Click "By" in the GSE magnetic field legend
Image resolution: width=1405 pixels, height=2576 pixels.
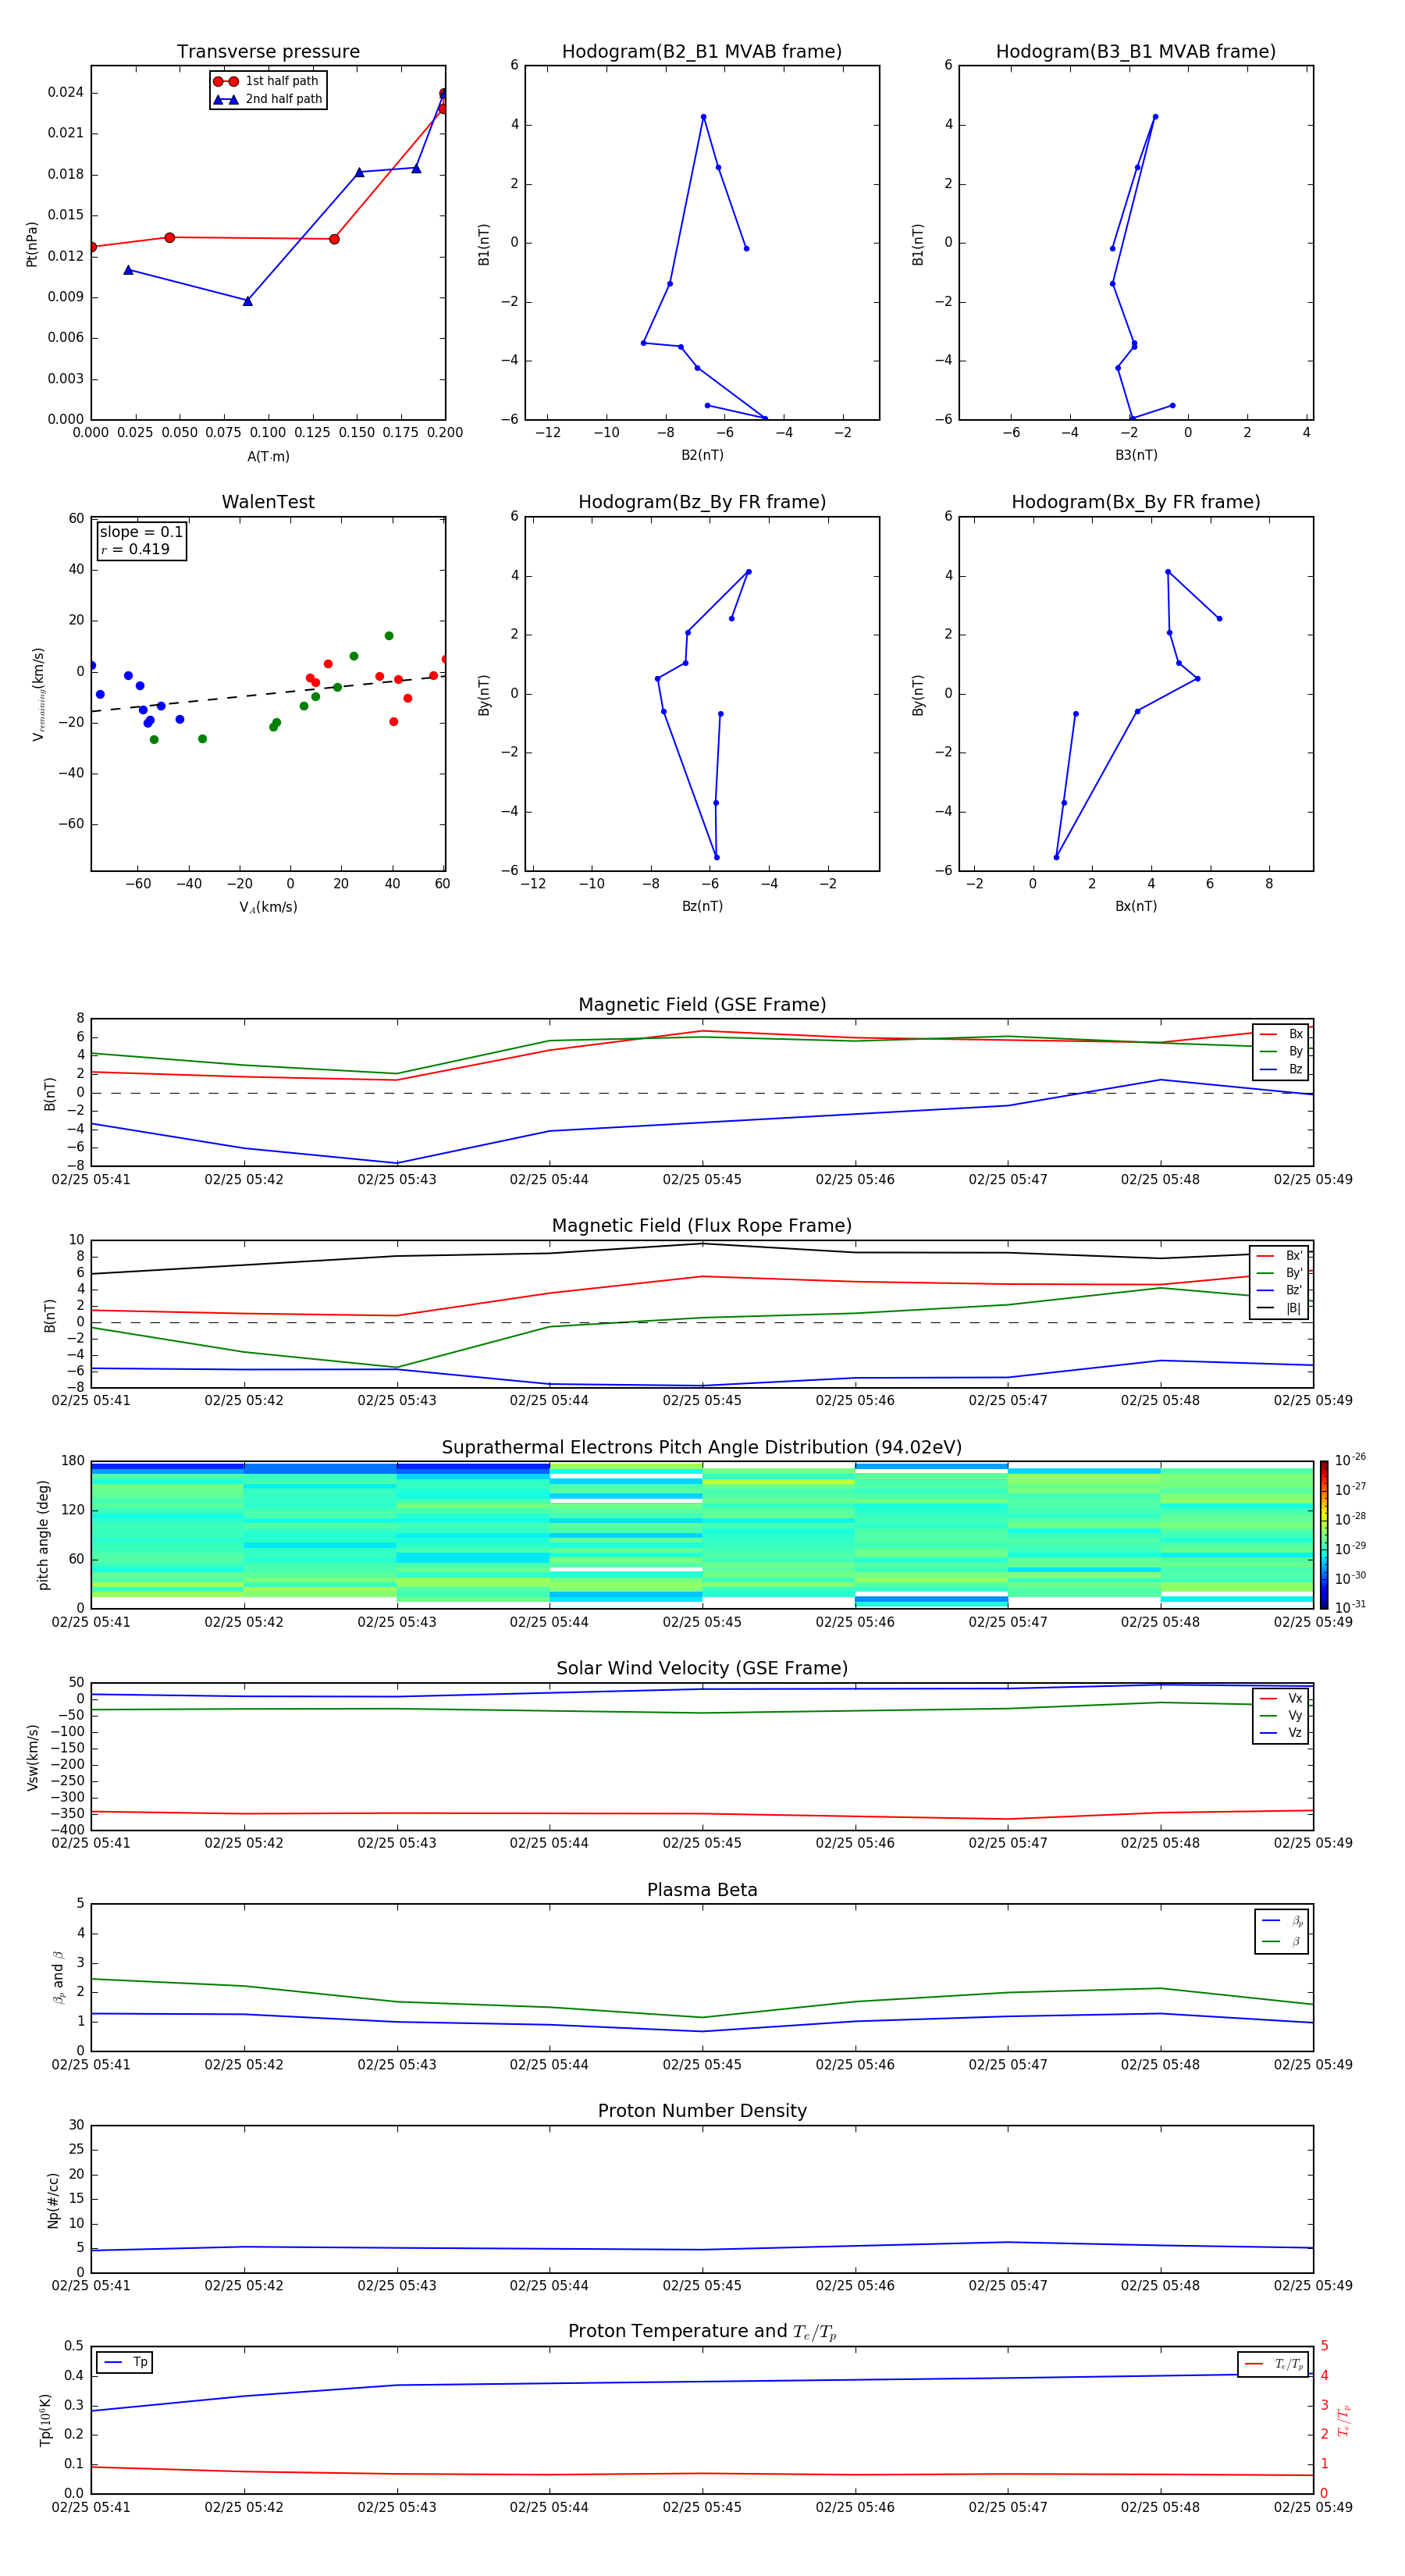[1281, 1051]
